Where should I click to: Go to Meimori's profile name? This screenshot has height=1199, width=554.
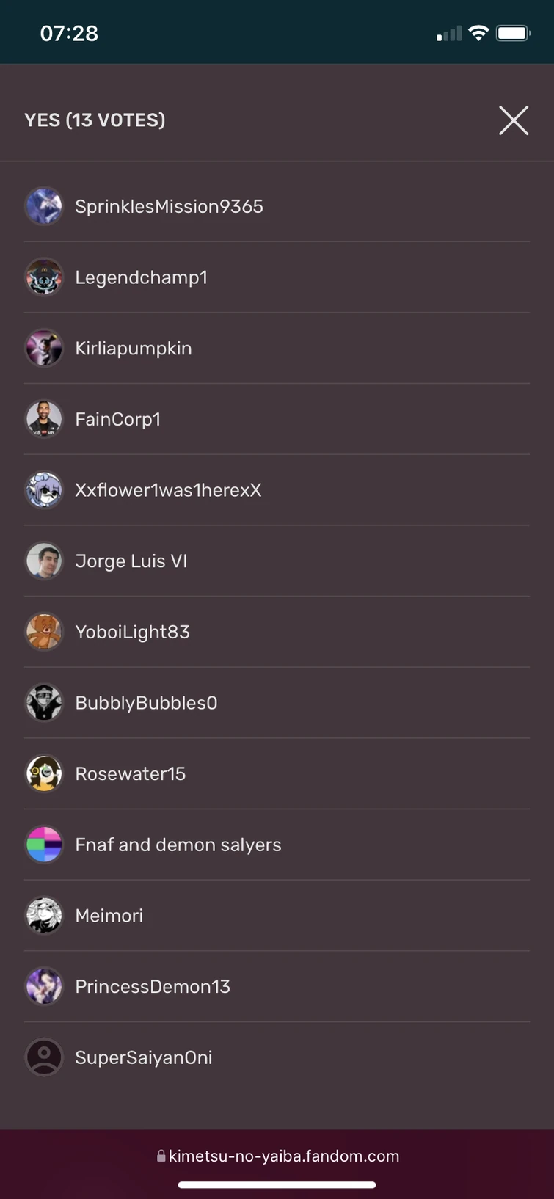click(x=109, y=916)
